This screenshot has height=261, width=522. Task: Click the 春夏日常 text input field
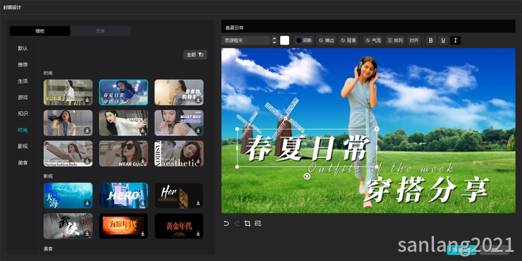pyautogui.click(x=368, y=26)
